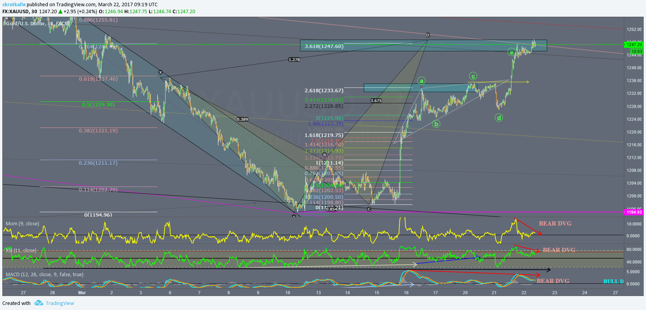Click the 3.675 ratio label
The height and width of the screenshot is (310, 646).
coord(376,101)
